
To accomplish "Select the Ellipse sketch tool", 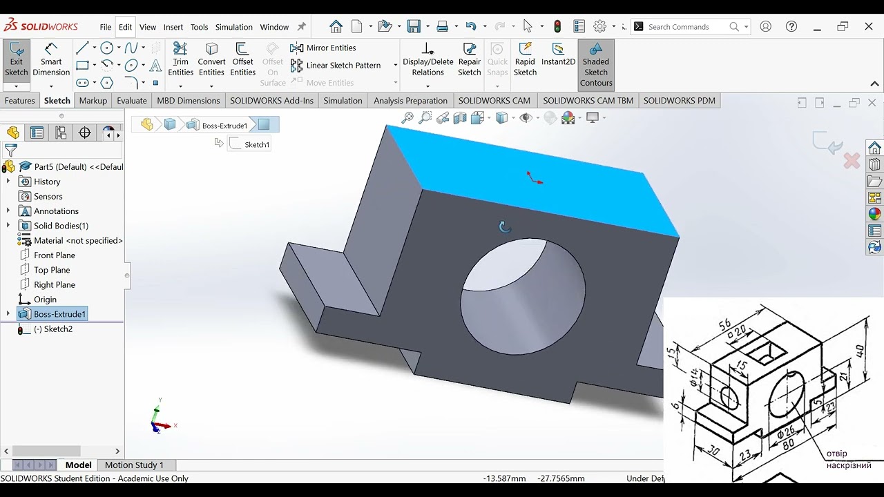I will point(131,66).
